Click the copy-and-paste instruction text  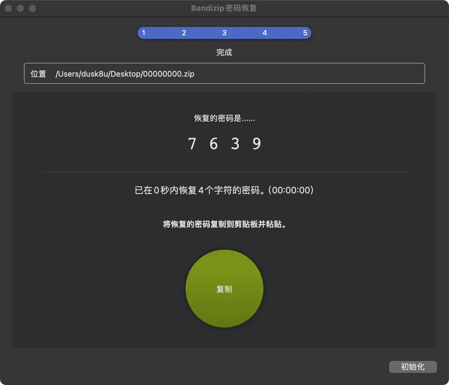tap(224, 224)
